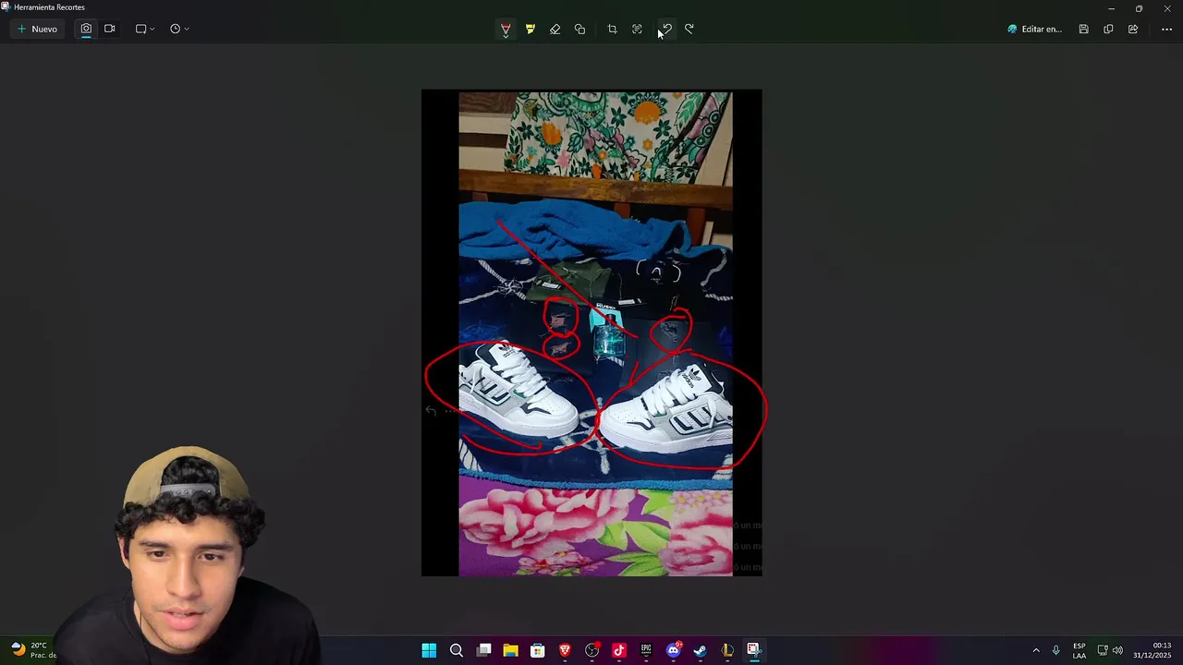This screenshot has width=1183, height=665.
Task: Open the 20°C weather widget
Action: [32, 650]
